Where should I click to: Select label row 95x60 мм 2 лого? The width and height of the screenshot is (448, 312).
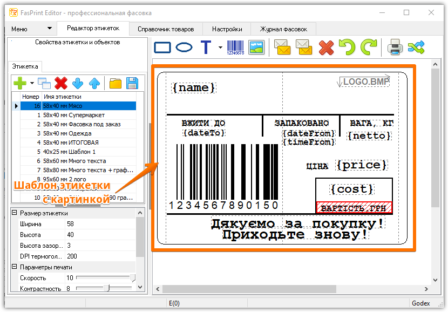coord(78,179)
